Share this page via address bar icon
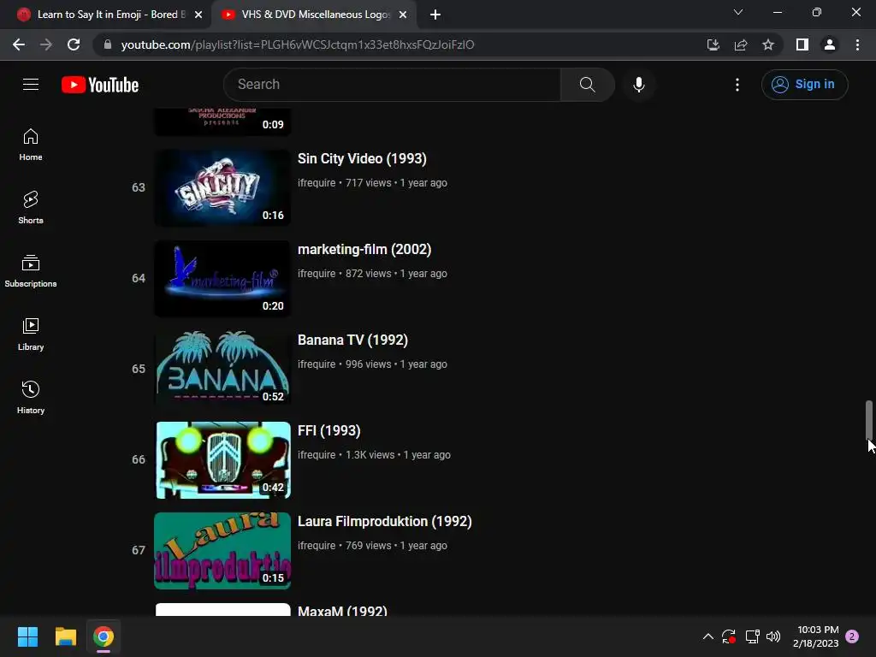876x657 pixels. 741,44
